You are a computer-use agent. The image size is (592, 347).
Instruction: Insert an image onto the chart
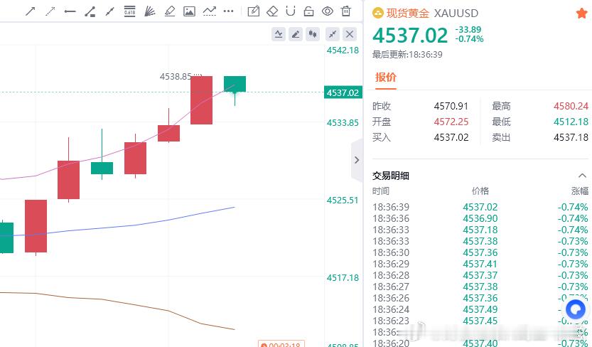click(189, 11)
